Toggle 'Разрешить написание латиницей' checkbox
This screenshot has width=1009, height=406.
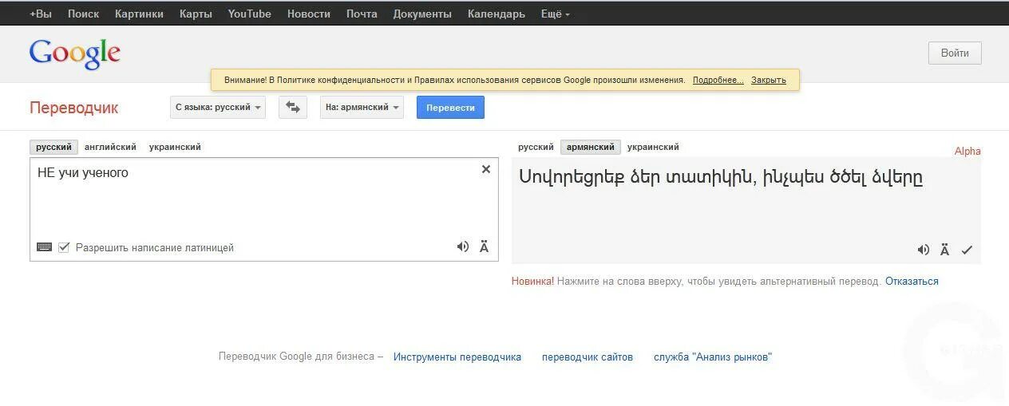(64, 247)
